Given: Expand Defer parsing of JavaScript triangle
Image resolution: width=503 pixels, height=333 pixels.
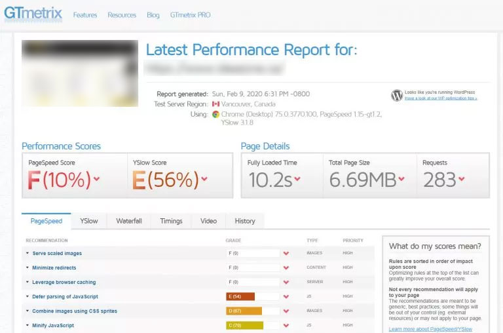Looking at the screenshot, I should [x=28, y=296].
